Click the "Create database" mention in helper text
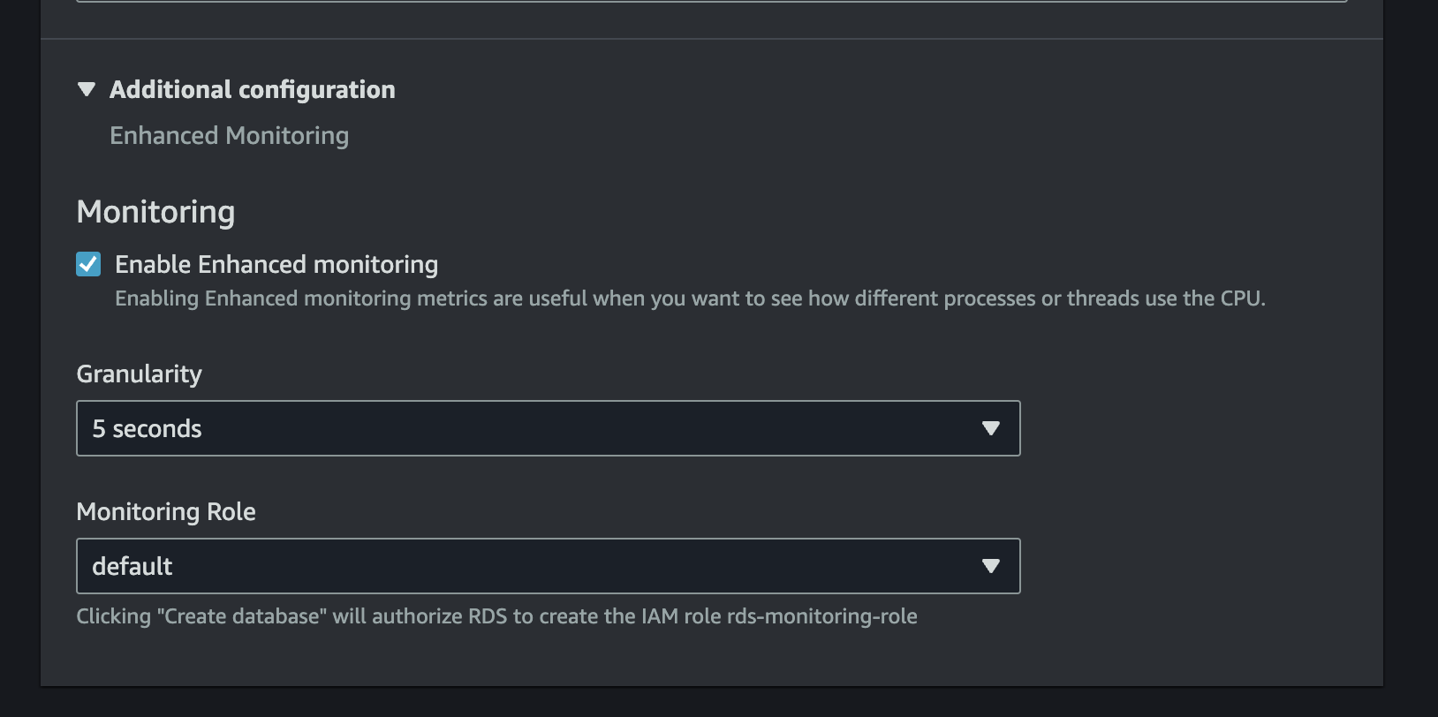Viewport: 1438px width, 717px height. [x=241, y=616]
